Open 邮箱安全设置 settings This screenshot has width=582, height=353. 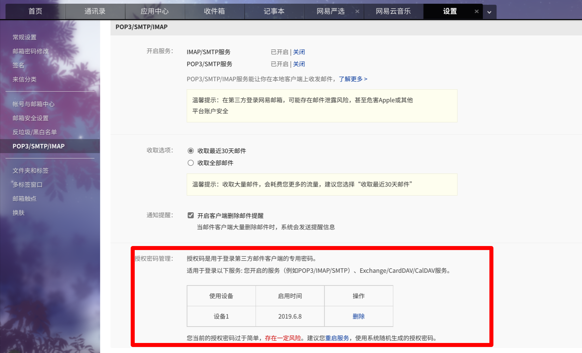point(30,118)
